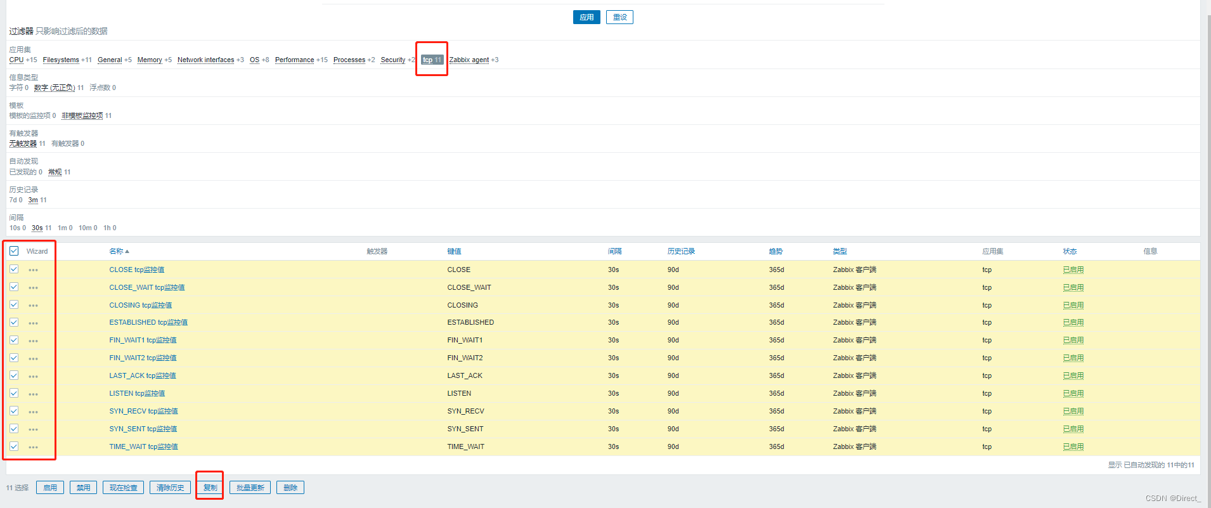1211x508 pixels.
Task: Filter by OS application set
Action: pyautogui.click(x=254, y=60)
